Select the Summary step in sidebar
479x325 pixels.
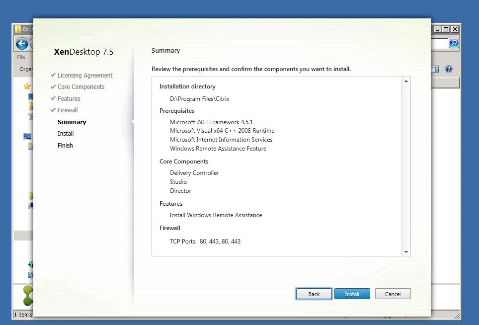point(72,122)
